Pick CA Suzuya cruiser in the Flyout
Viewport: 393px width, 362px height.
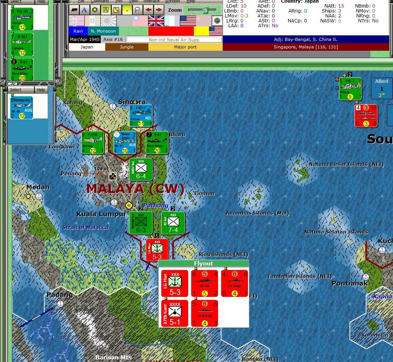pyautogui.click(x=204, y=314)
